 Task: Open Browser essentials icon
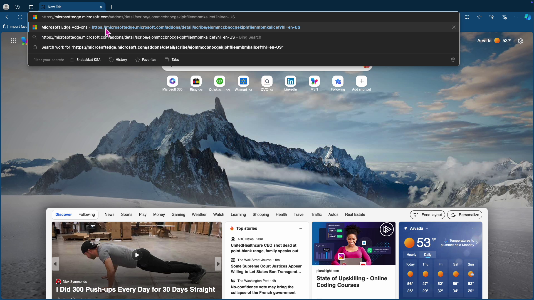504,17
